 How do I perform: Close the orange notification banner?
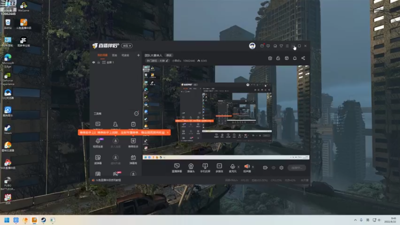point(167,132)
